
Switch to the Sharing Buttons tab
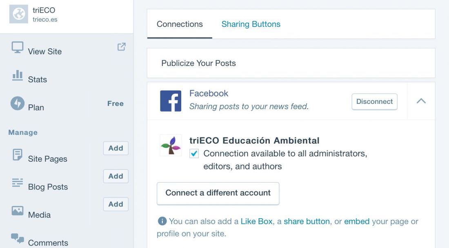coord(251,24)
